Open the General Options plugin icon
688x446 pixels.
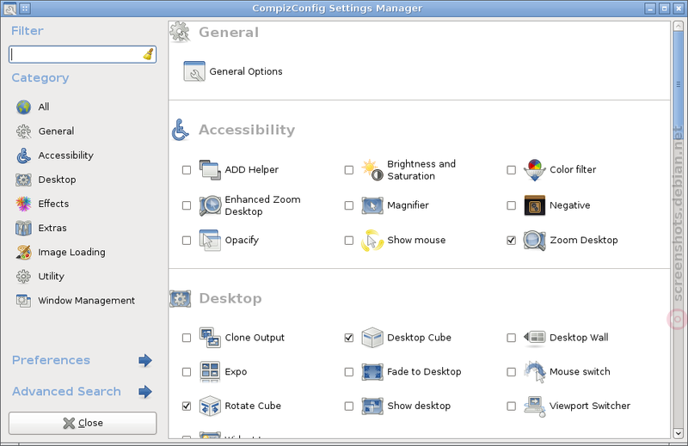tap(194, 71)
